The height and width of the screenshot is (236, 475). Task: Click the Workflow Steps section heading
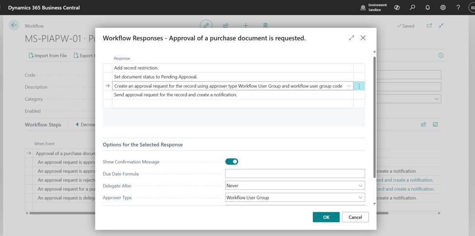tap(43, 125)
